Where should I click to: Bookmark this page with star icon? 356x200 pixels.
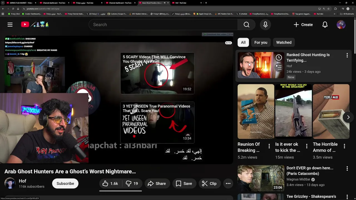click(328, 9)
